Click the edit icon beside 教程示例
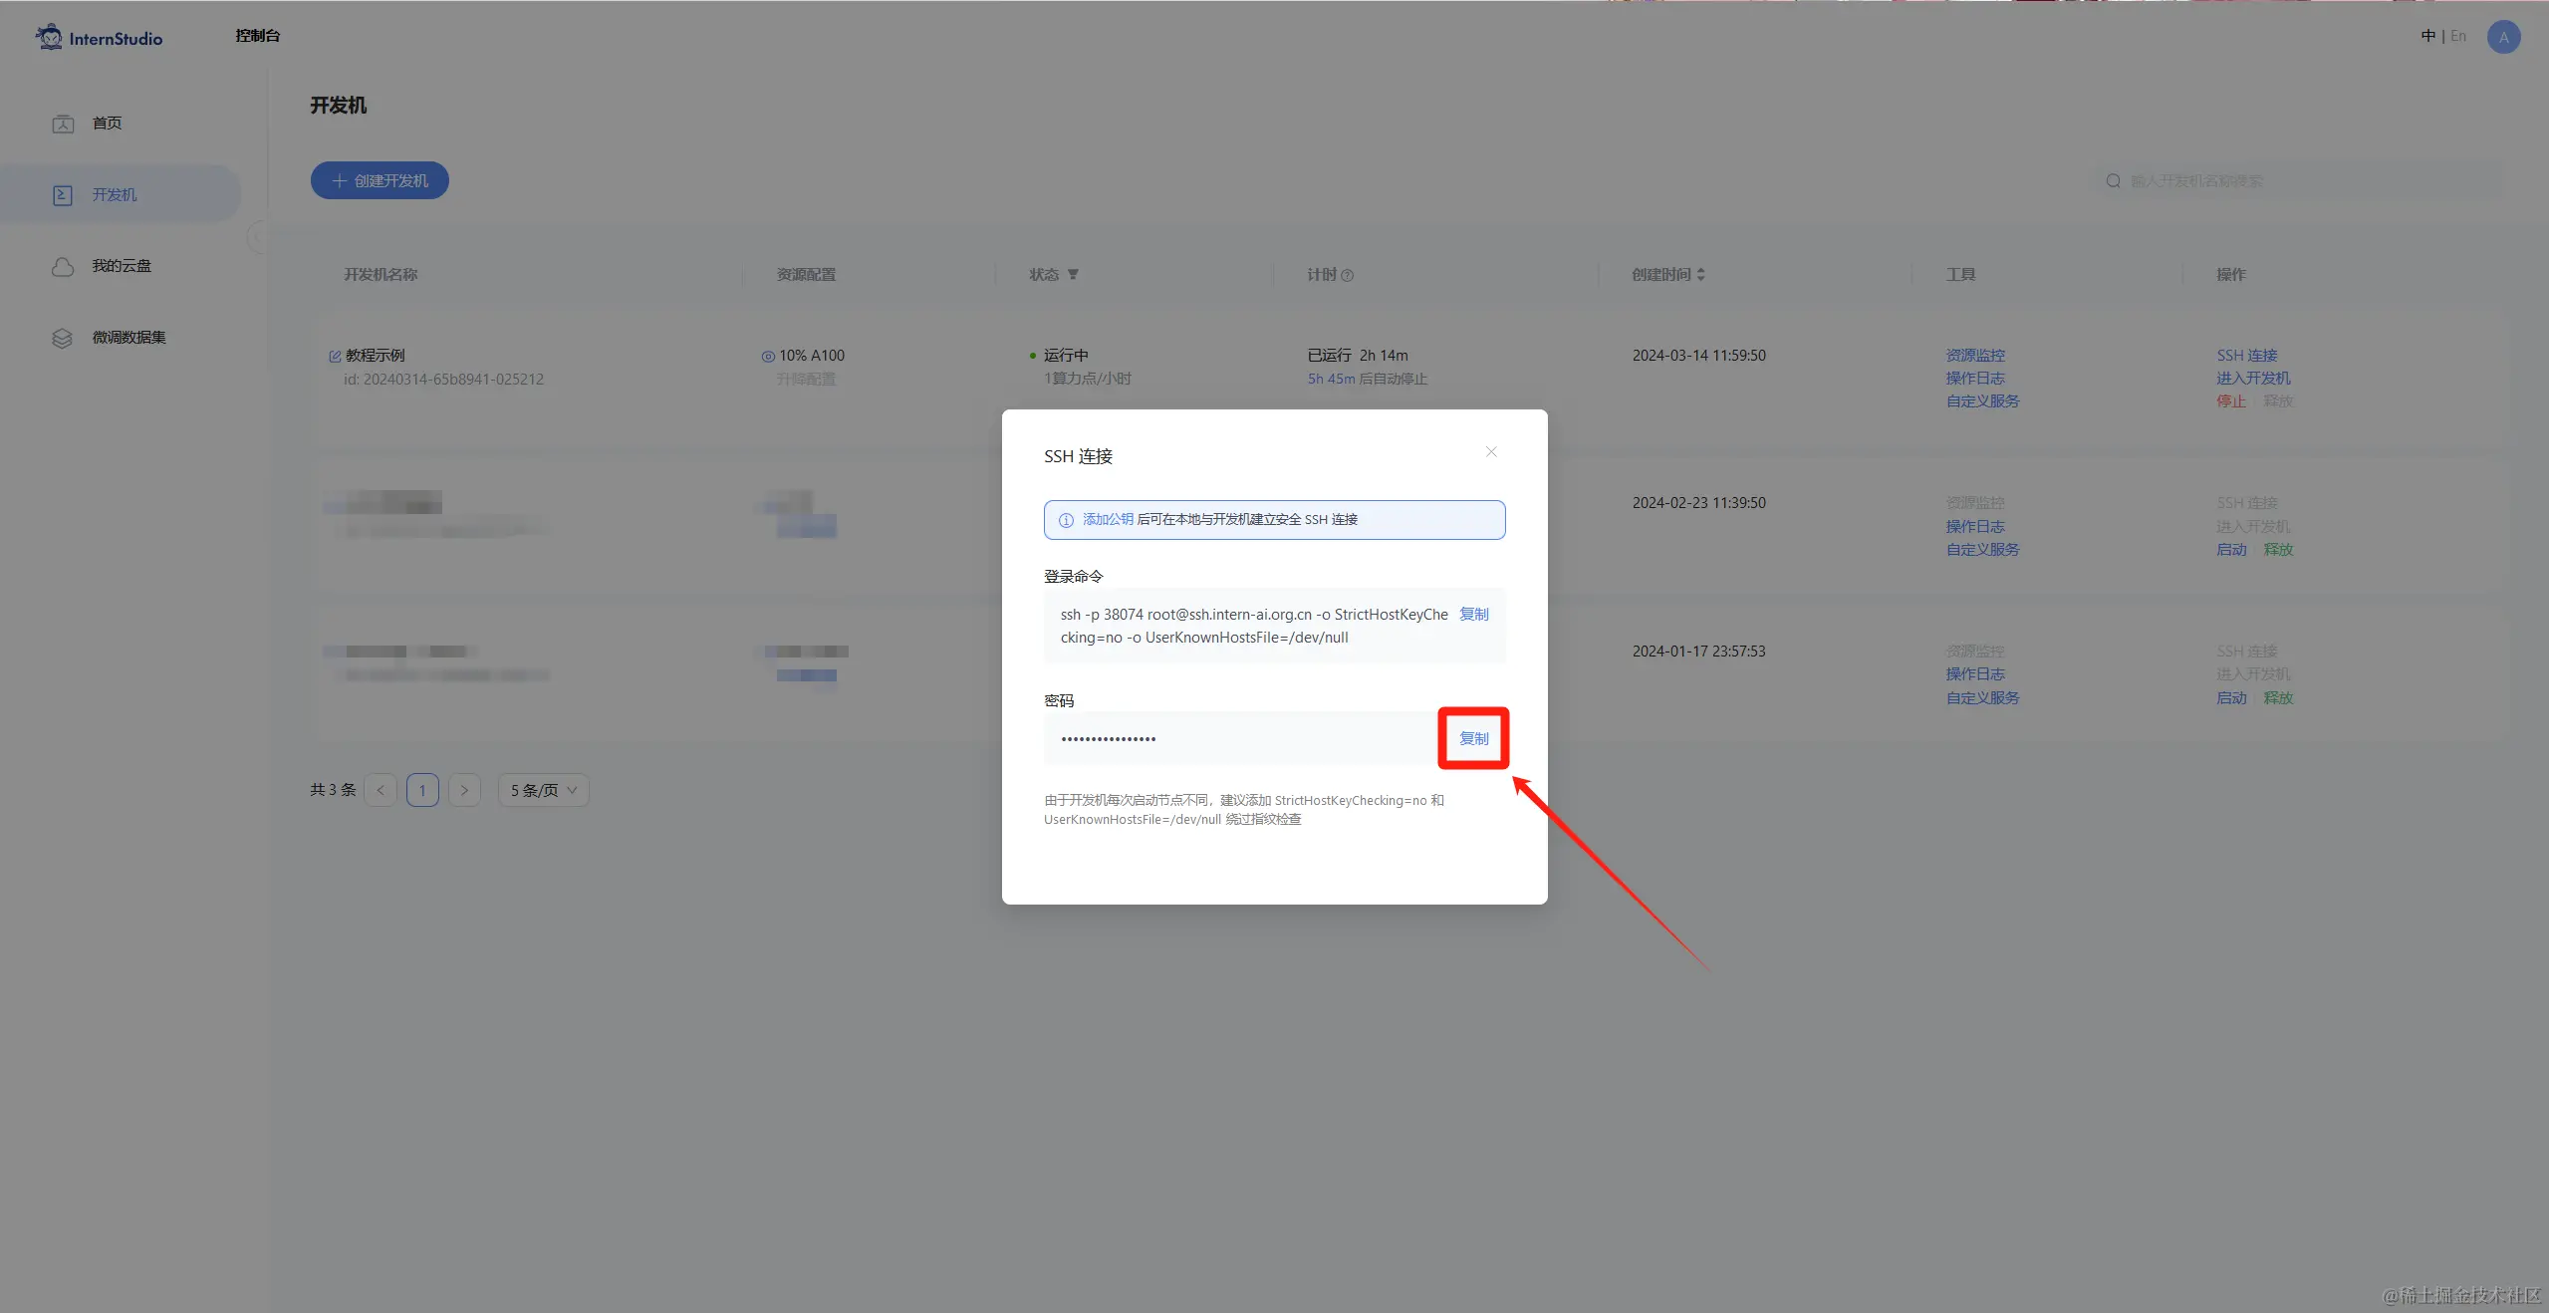Viewport: 2549px width, 1313px height. (x=335, y=356)
